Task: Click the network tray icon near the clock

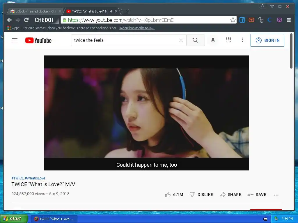Action: (x=276, y=219)
